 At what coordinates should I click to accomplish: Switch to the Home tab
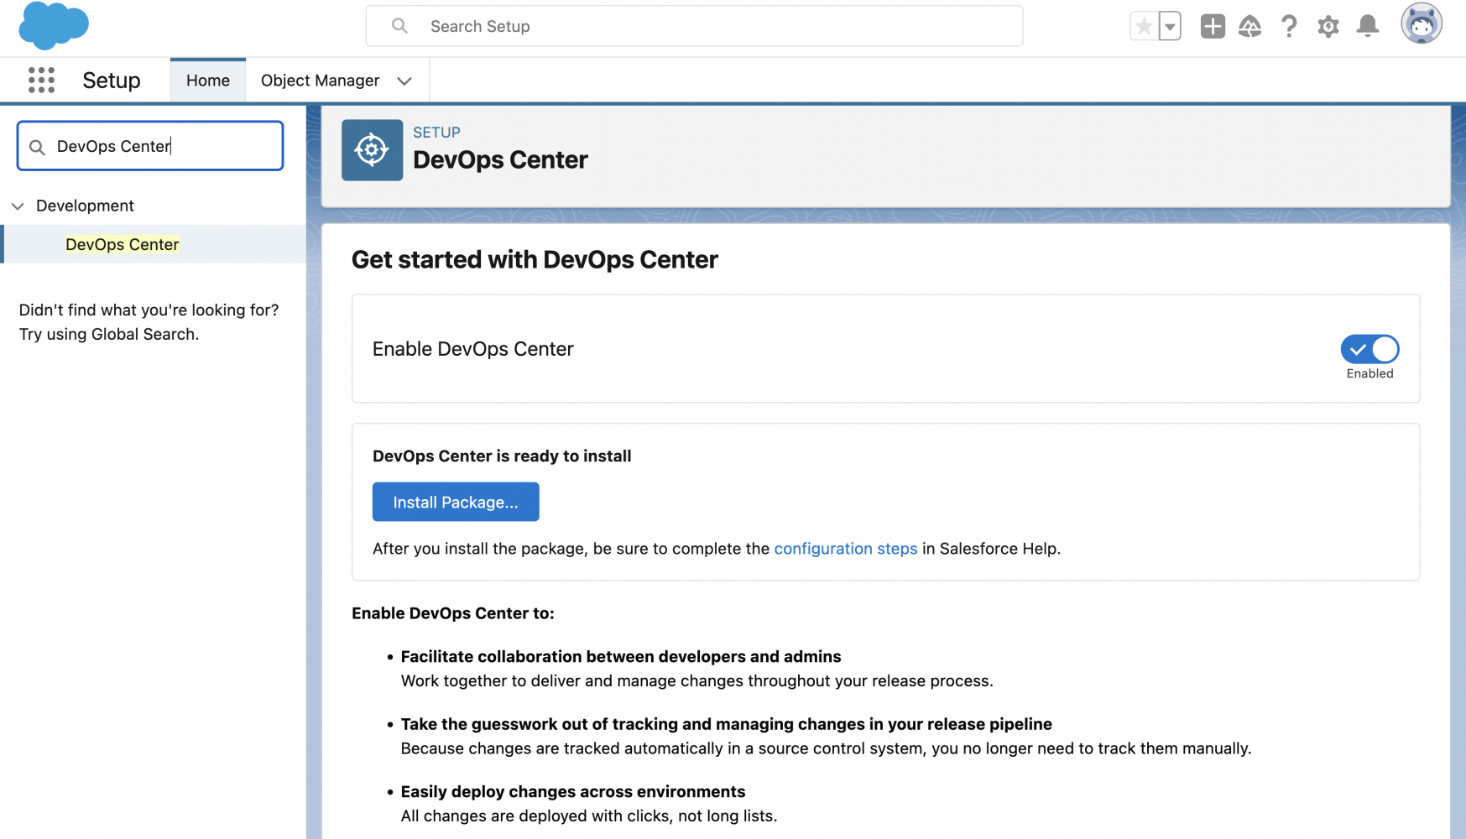point(208,81)
